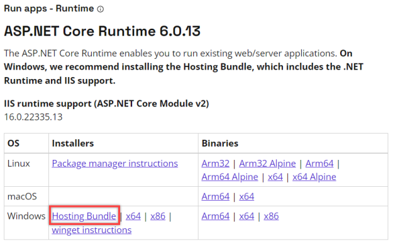The image size is (393, 247).
Task: Download the Linux Arm32 Alpine binary
Action: coord(267,164)
